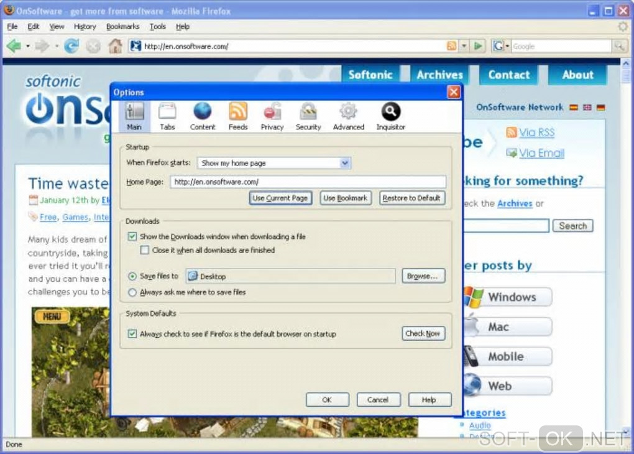The width and height of the screenshot is (634, 454).
Task: Click the throbber gear icon in menu bar
Action: click(x=623, y=27)
